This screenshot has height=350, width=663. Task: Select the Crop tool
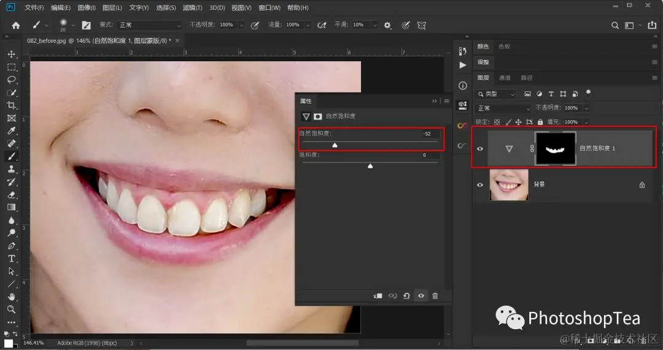click(11, 105)
